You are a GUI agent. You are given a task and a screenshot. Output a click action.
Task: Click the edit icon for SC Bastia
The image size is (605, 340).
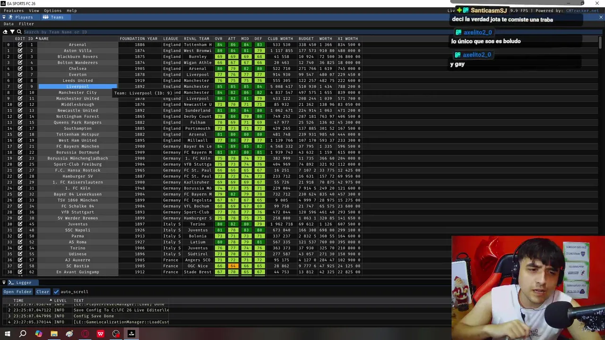[20, 266]
